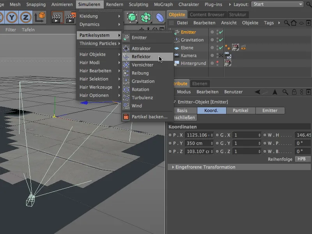Screen dimensions: 312x234
Task: Render active view with clapperboard icon
Action: pos(57,17)
